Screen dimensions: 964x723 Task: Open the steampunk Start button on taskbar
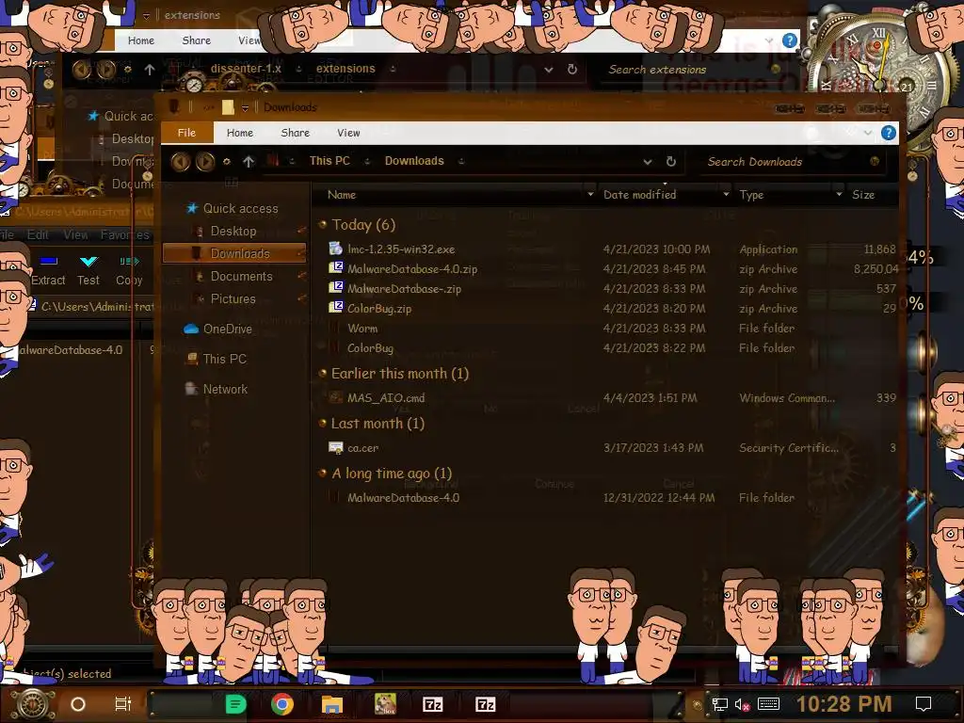click(x=33, y=704)
